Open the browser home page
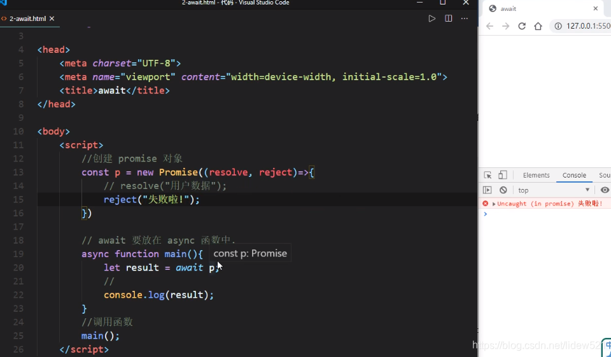This screenshot has width=611, height=357. (538, 26)
